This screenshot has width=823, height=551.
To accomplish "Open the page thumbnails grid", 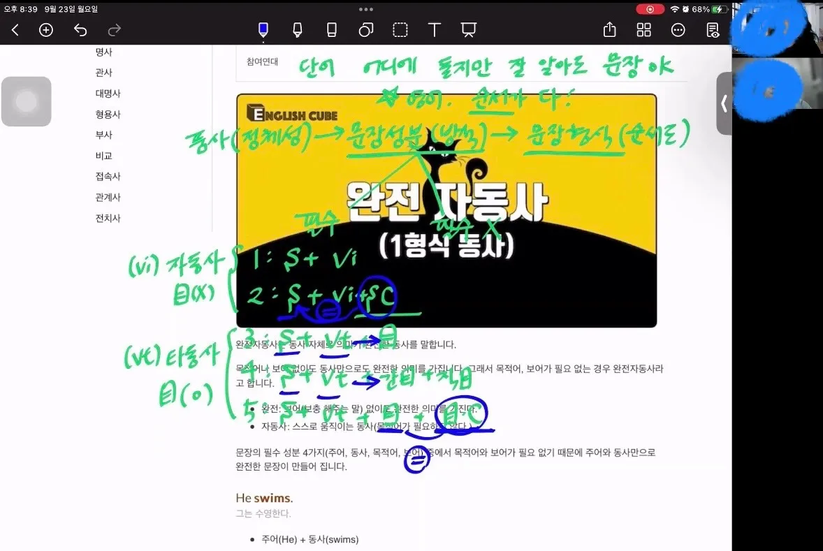I will click(x=643, y=30).
